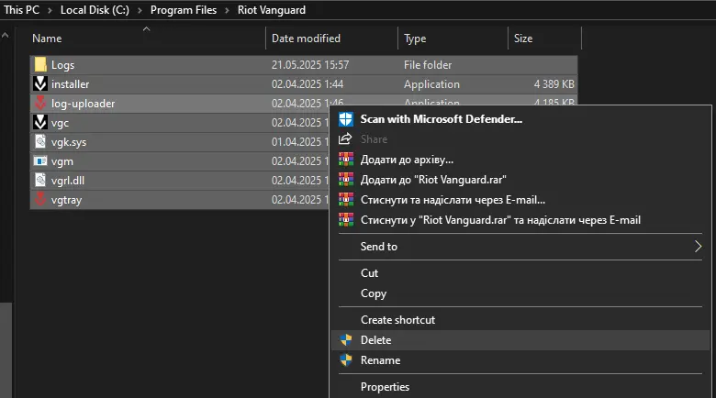Choose 'Стиснути та надіслати через E-mail...'

(x=520, y=199)
